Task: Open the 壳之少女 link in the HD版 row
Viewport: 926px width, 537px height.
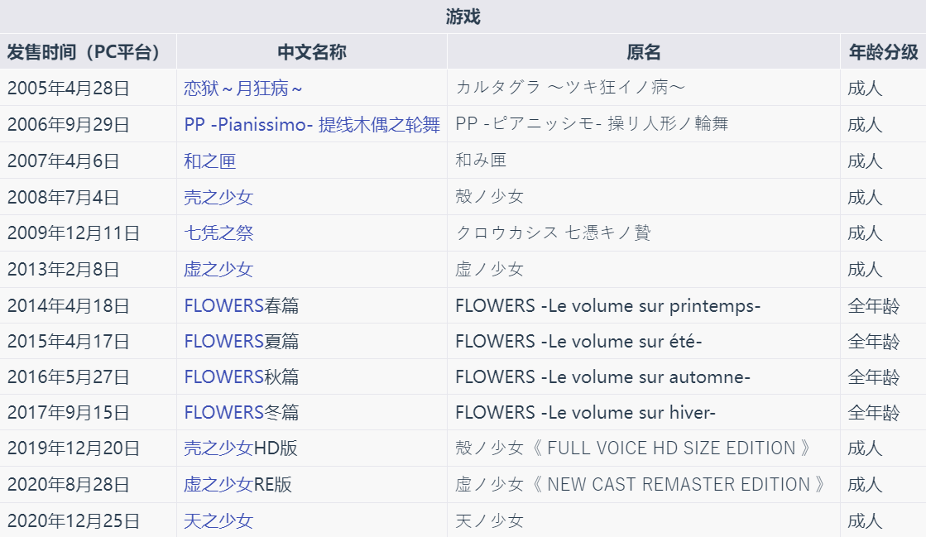Action: pos(218,448)
